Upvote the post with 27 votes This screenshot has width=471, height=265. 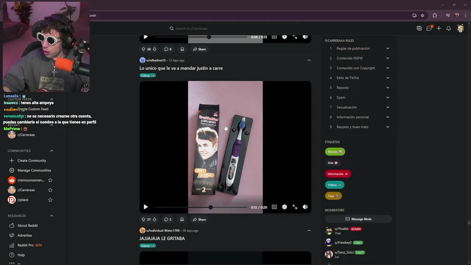point(144,219)
